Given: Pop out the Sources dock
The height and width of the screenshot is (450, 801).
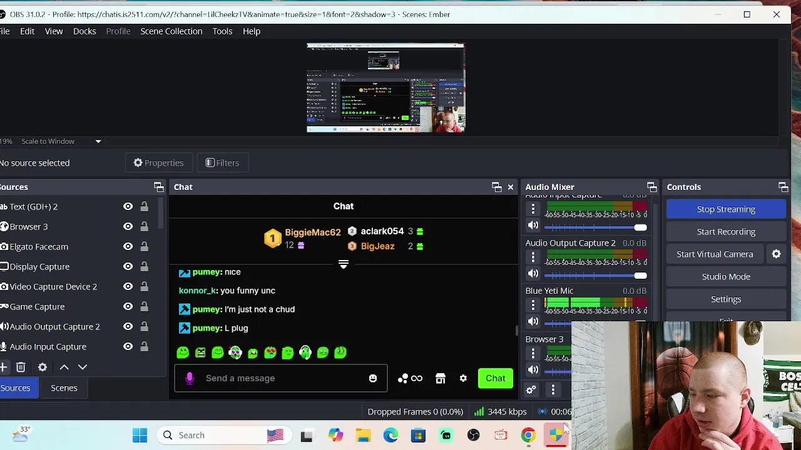Looking at the screenshot, I should tap(158, 187).
